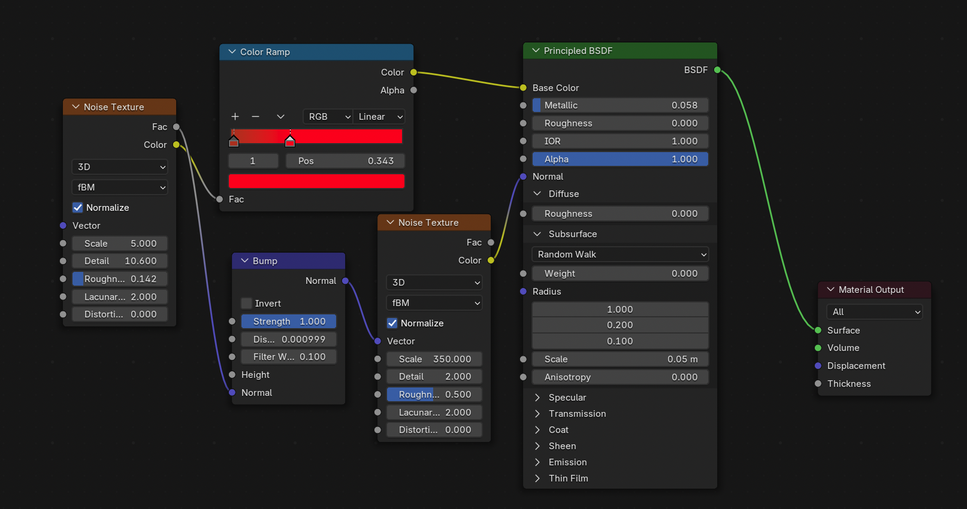Toggle Normalize in the left Noise Texture node
967x509 pixels.
[x=78, y=208]
